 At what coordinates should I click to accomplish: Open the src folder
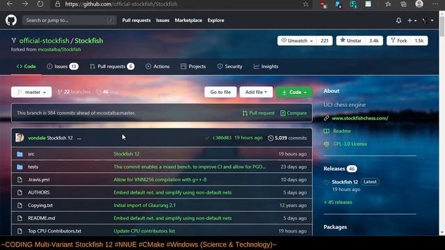click(x=31, y=154)
